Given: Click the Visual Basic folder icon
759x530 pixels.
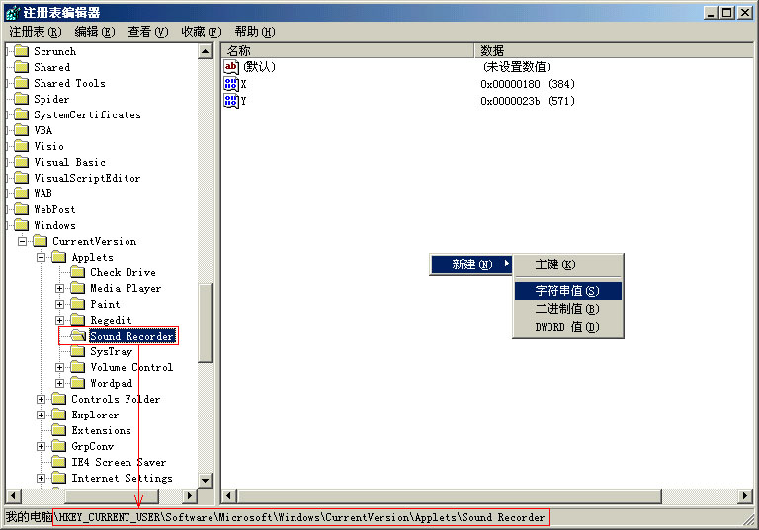Looking at the screenshot, I should click(x=22, y=162).
